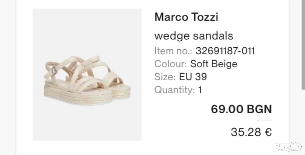Click the 35.28 € converted price

tap(251, 132)
